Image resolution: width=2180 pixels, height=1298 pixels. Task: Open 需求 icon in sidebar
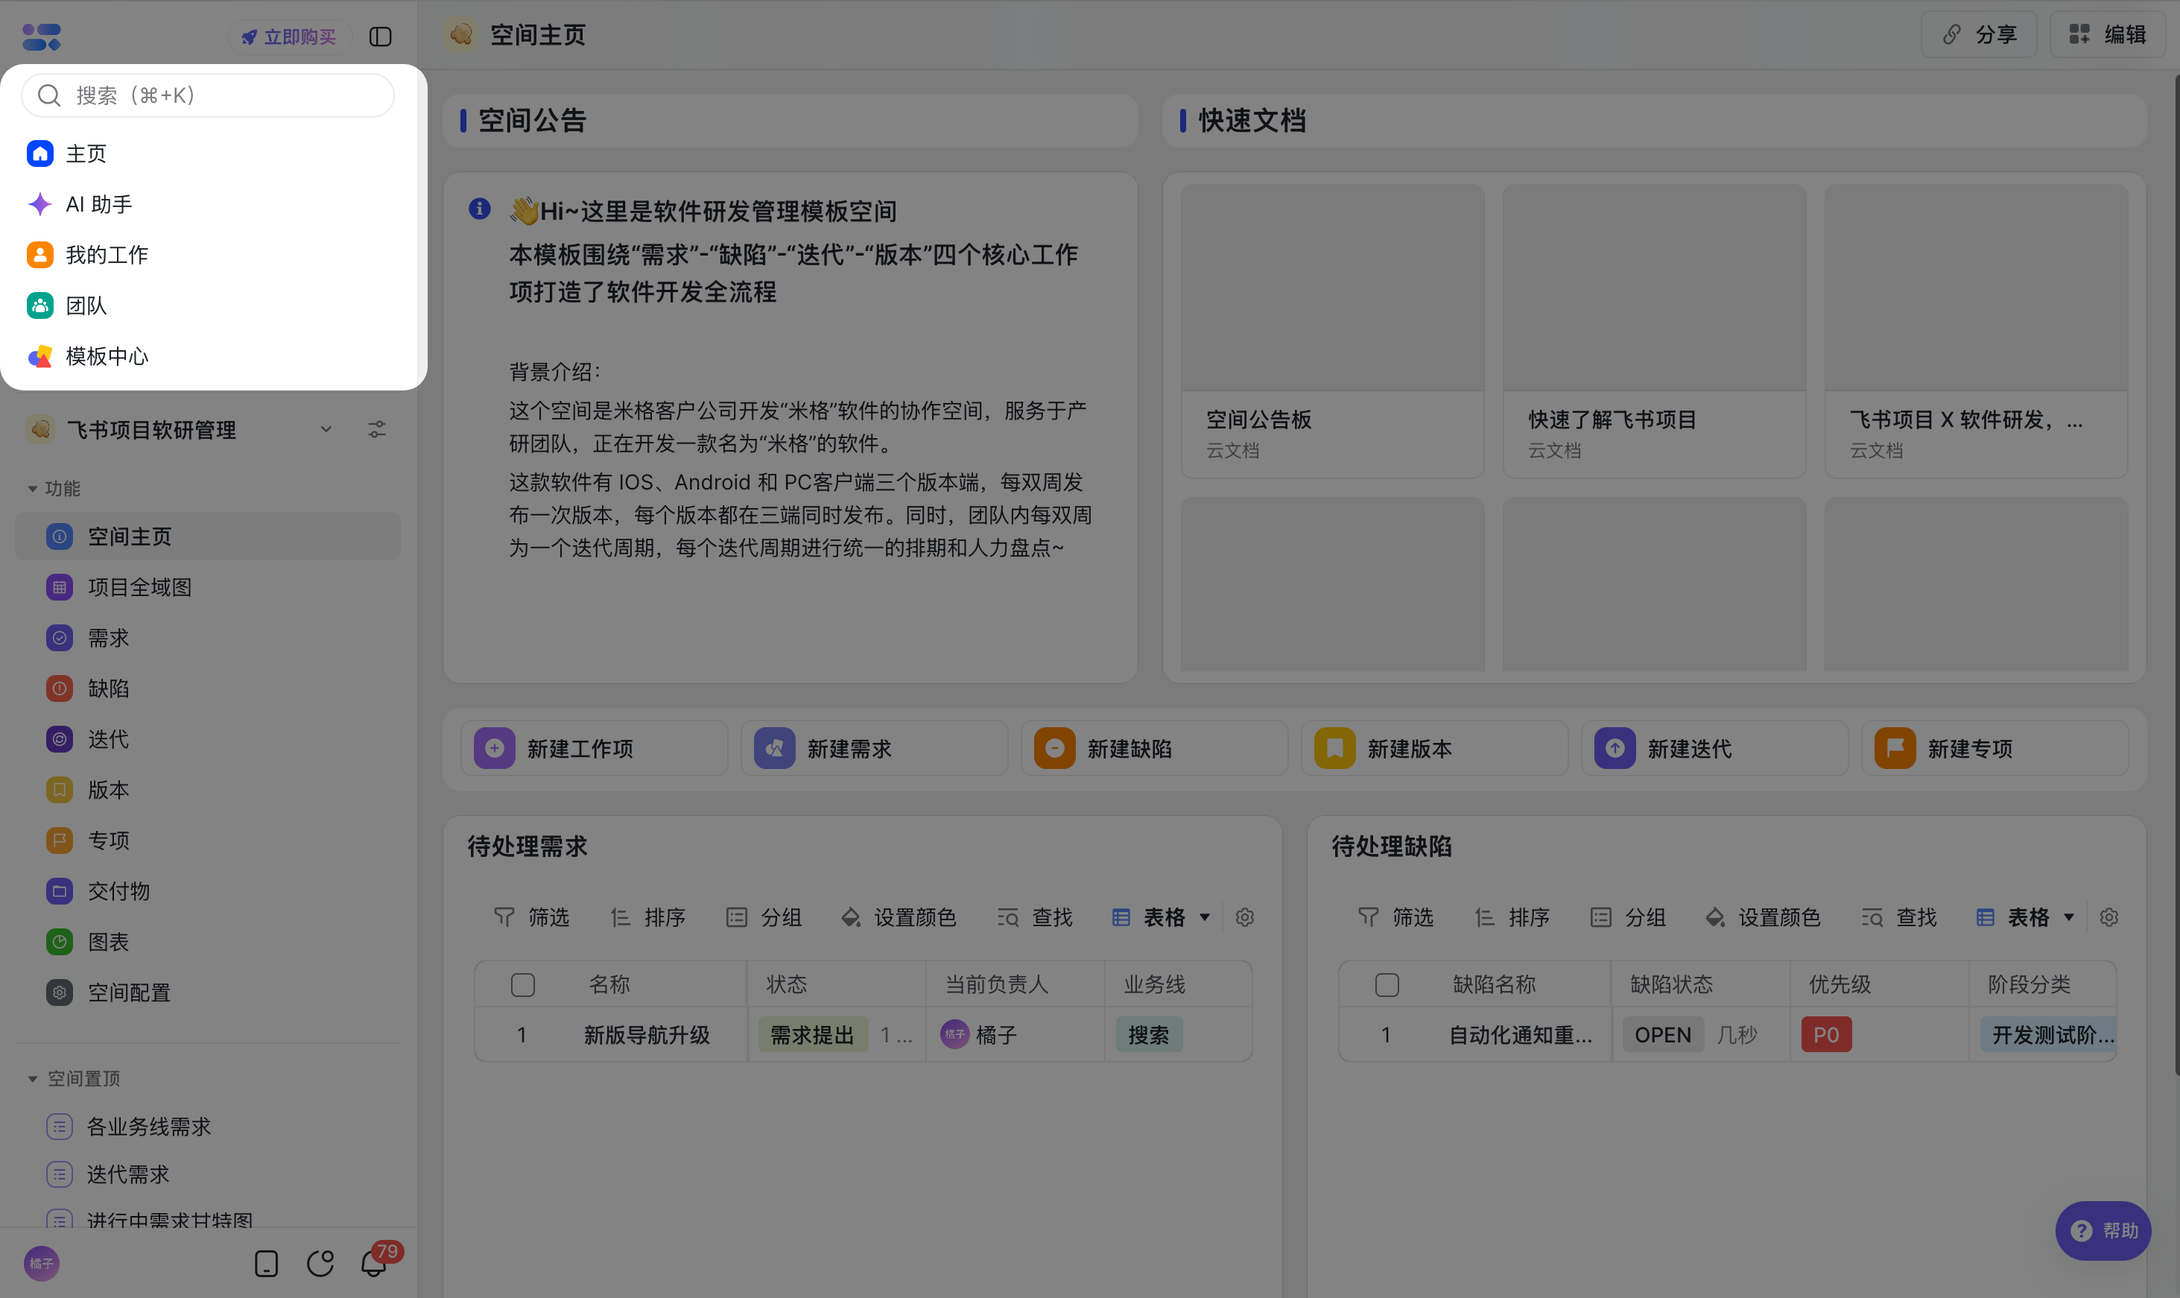click(60, 639)
